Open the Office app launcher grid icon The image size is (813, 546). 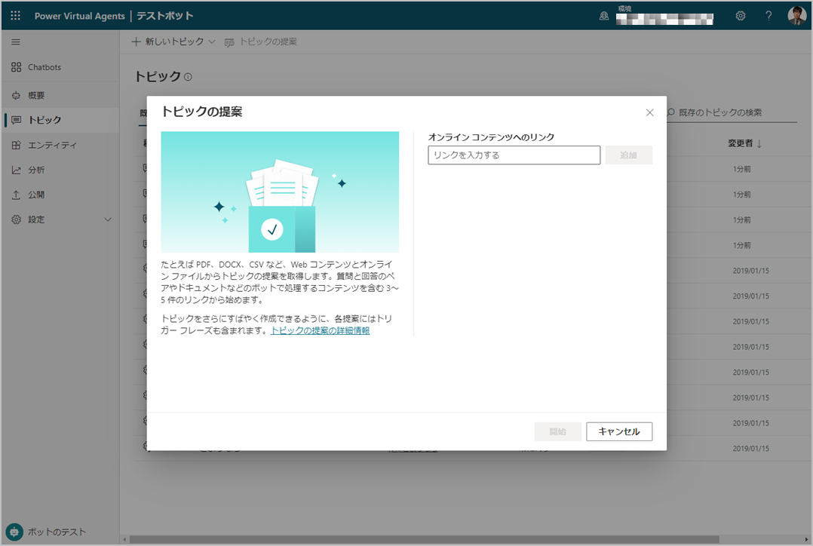tap(14, 14)
